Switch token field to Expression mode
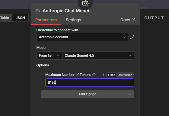Viewport: 169px width, 116px height. 125,75
